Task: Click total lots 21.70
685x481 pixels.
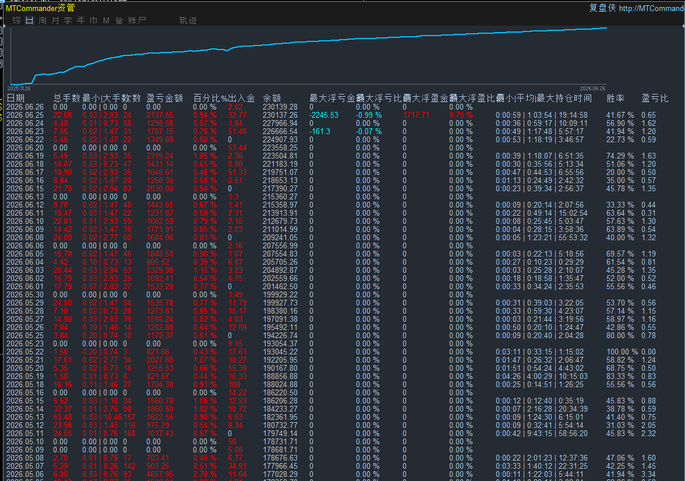Action: coord(62,189)
